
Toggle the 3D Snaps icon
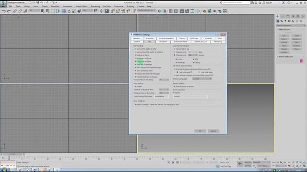pyautogui.click(x=113, y=11)
